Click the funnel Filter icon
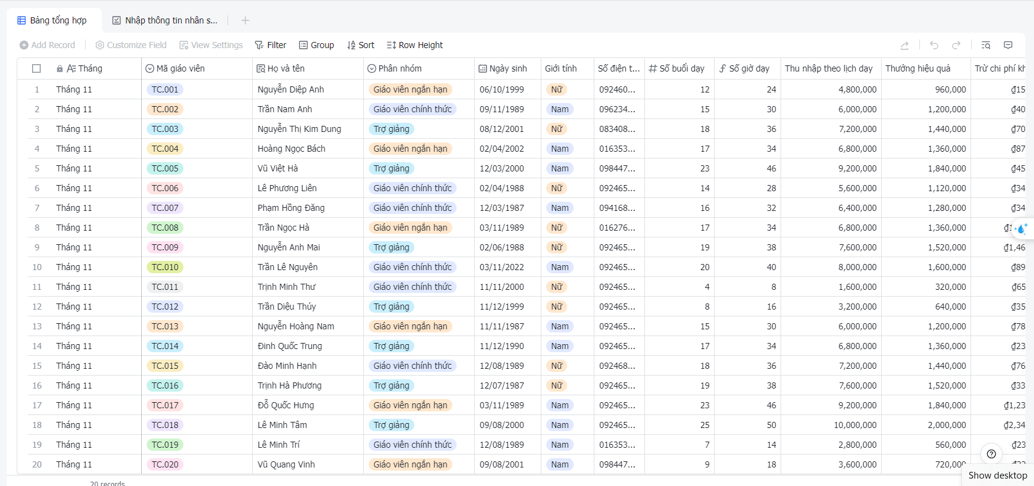The width and height of the screenshot is (1034, 486). tap(260, 45)
